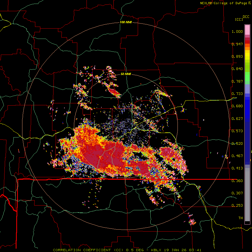This screenshot has height=252, width=252.
Task: Click the 0.840 scale value
Action: 237,69
